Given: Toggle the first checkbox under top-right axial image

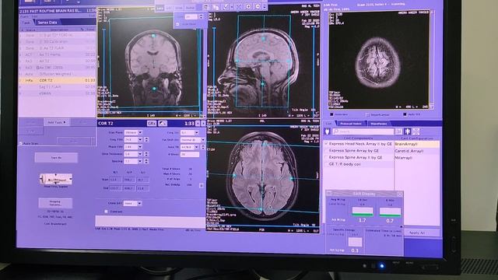Looking at the screenshot, I should pyautogui.click(x=331, y=114).
